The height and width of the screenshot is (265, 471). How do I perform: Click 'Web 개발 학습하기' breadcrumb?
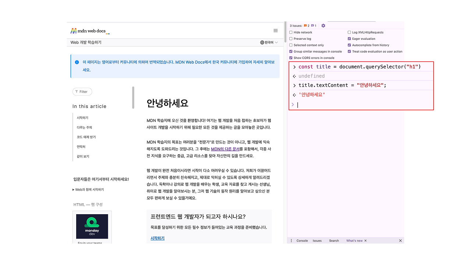click(86, 42)
